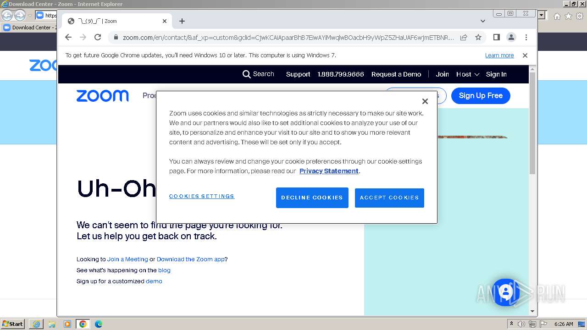Open Zoom chat assistant bubble

(x=505, y=292)
